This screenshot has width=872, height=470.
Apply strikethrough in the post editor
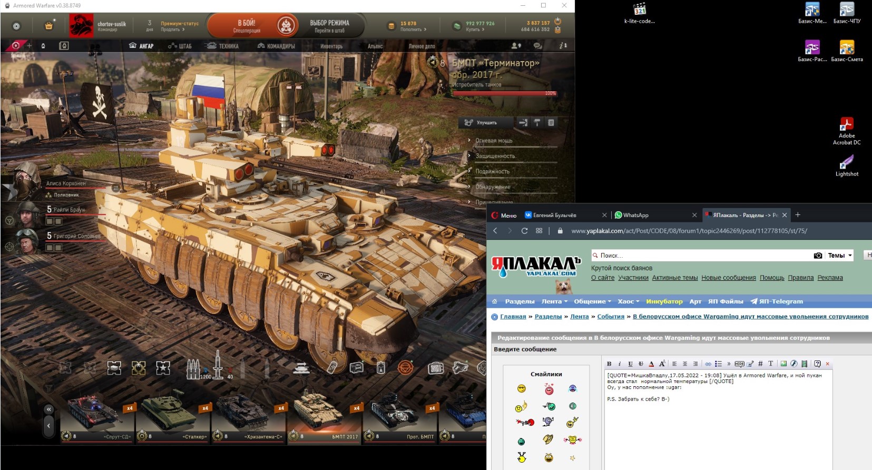(x=641, y=364)
